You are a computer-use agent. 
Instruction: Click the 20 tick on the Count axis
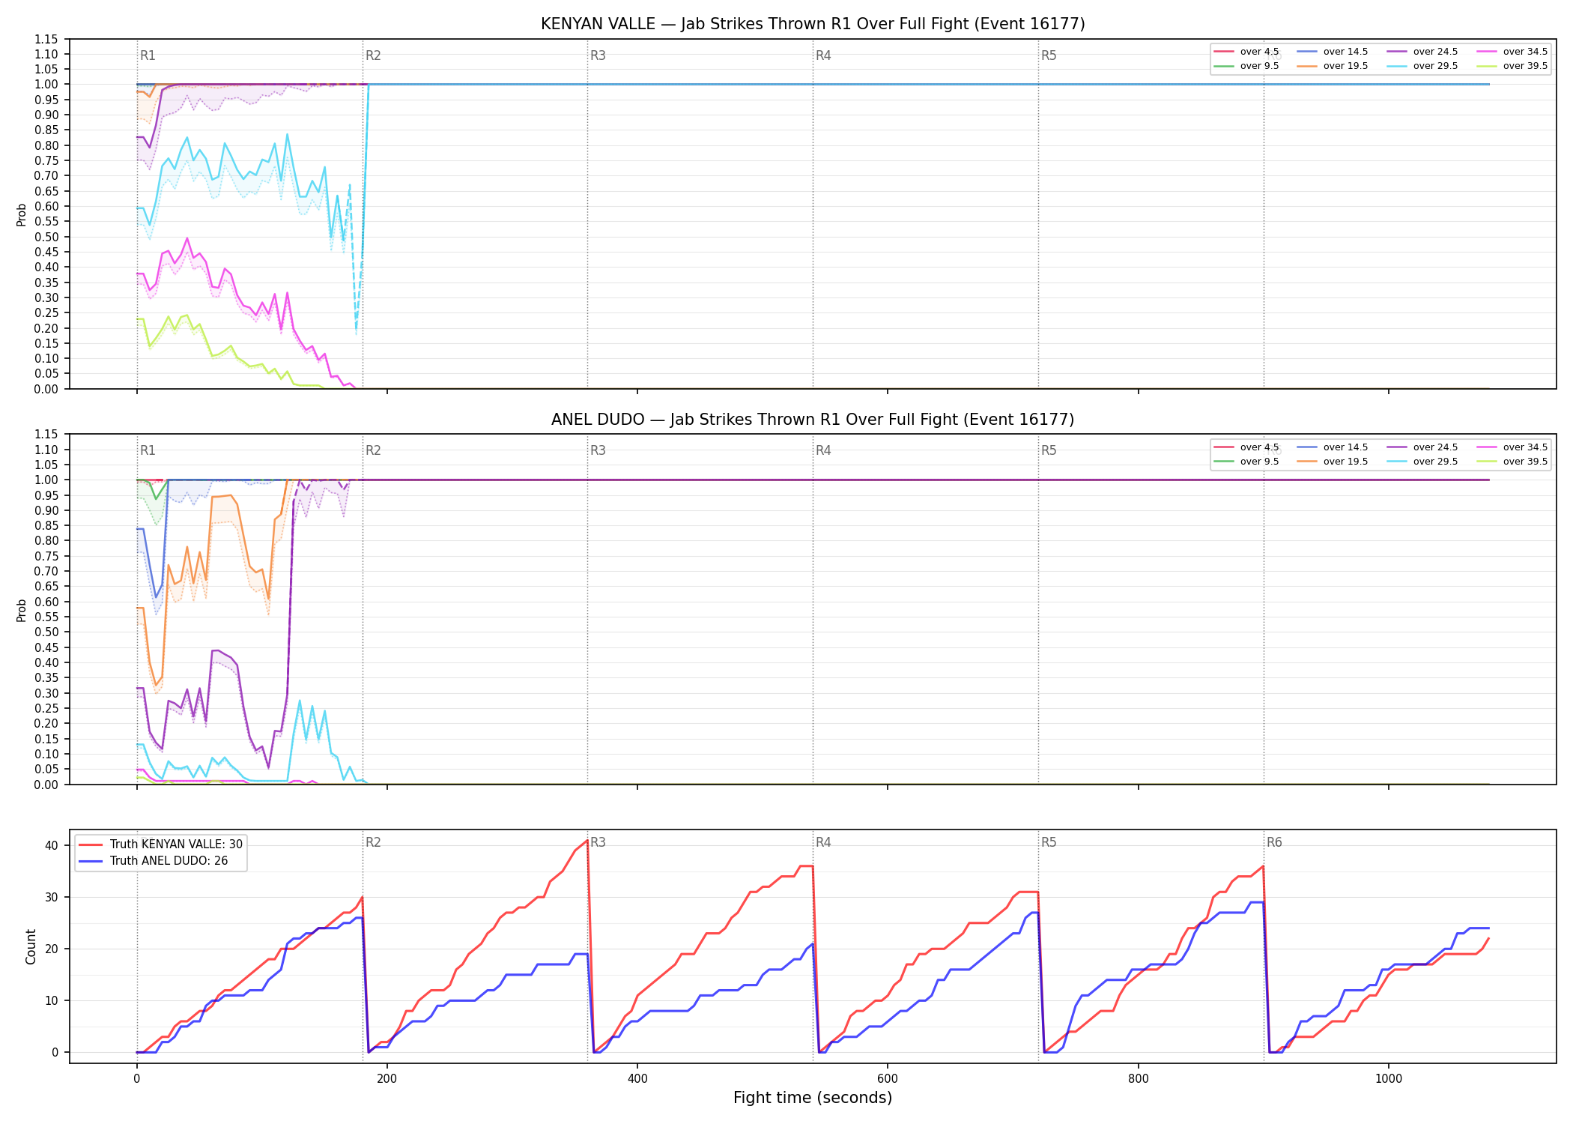[51, 949]
